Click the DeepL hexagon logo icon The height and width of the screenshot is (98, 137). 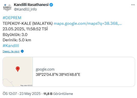[22, 51]
